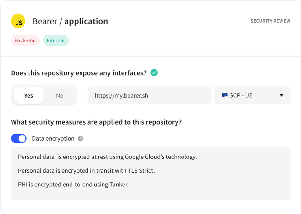The height and width of the screenshot is (214, 301).
Task: Click the Security Review label
Action: tap(271, 21)
